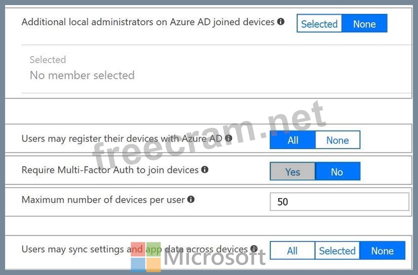The image size is (418, 275).
Task: Click the Require Multi-Factor Auth label text
Action: pyautogui.click(x=110, y=170)
